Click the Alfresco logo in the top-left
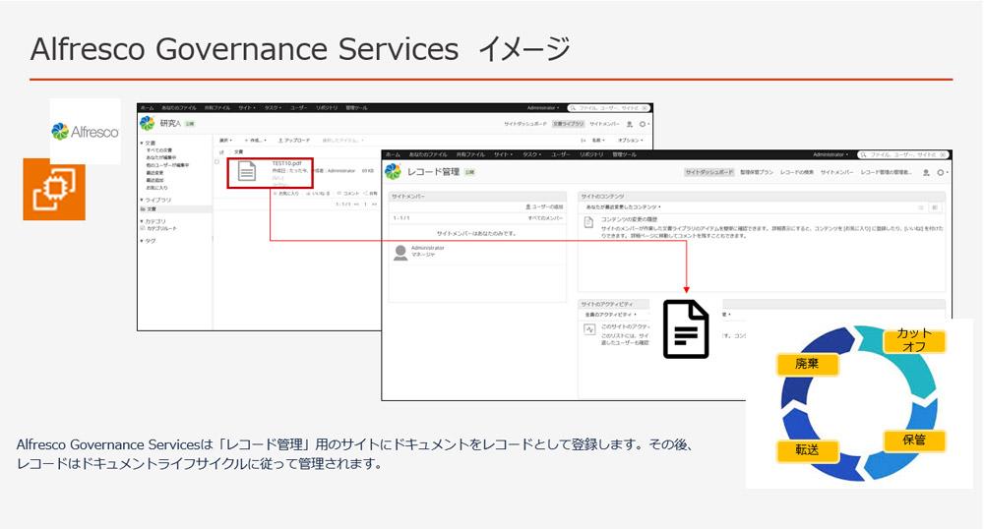Viewport: 984px width, 529px height. click(x=85, y=131)
